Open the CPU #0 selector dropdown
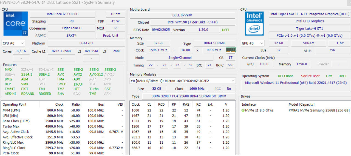 click(13, 43)
